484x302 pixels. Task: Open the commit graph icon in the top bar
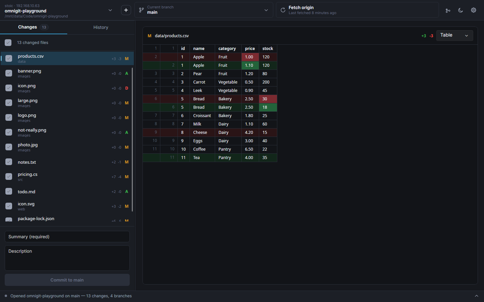[x=448, y=10]
